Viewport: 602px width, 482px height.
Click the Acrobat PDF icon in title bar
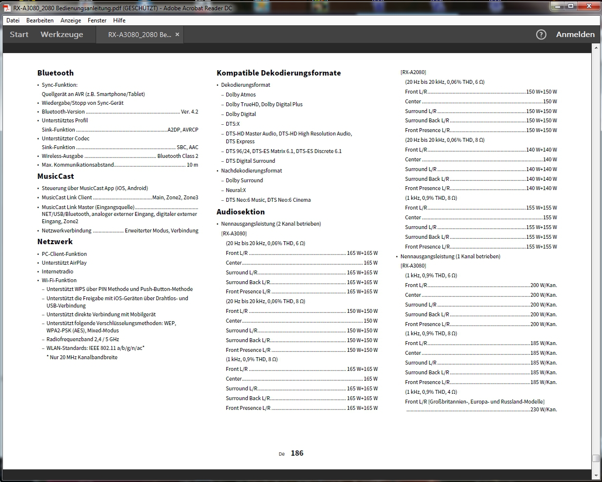tap(7, 8)
